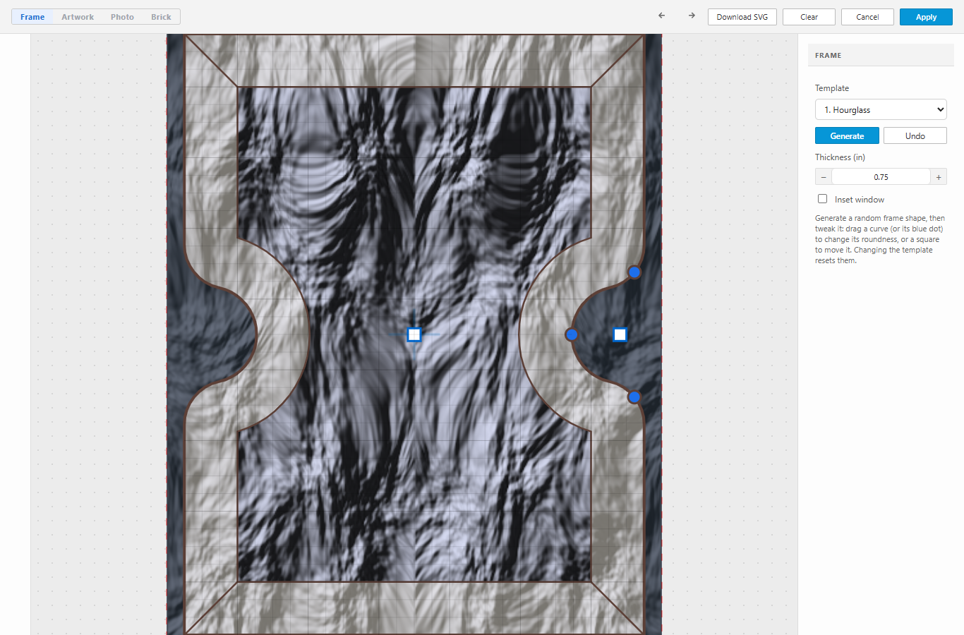The width and height of the screenshot is (964, 635).
Task: Click the 'Inset window' label text
Action: tap(860, 200)
